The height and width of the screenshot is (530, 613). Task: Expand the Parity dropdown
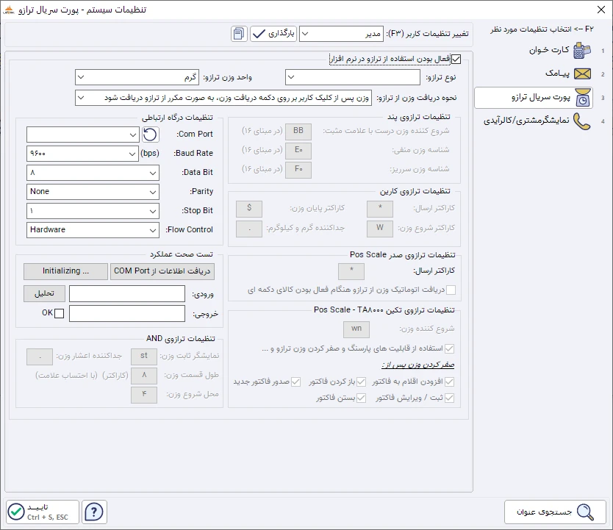pos(93,191)
